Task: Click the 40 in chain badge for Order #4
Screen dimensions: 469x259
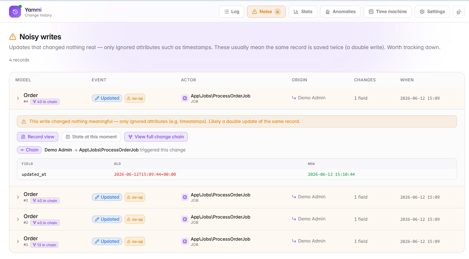Action: click(45, 102)
